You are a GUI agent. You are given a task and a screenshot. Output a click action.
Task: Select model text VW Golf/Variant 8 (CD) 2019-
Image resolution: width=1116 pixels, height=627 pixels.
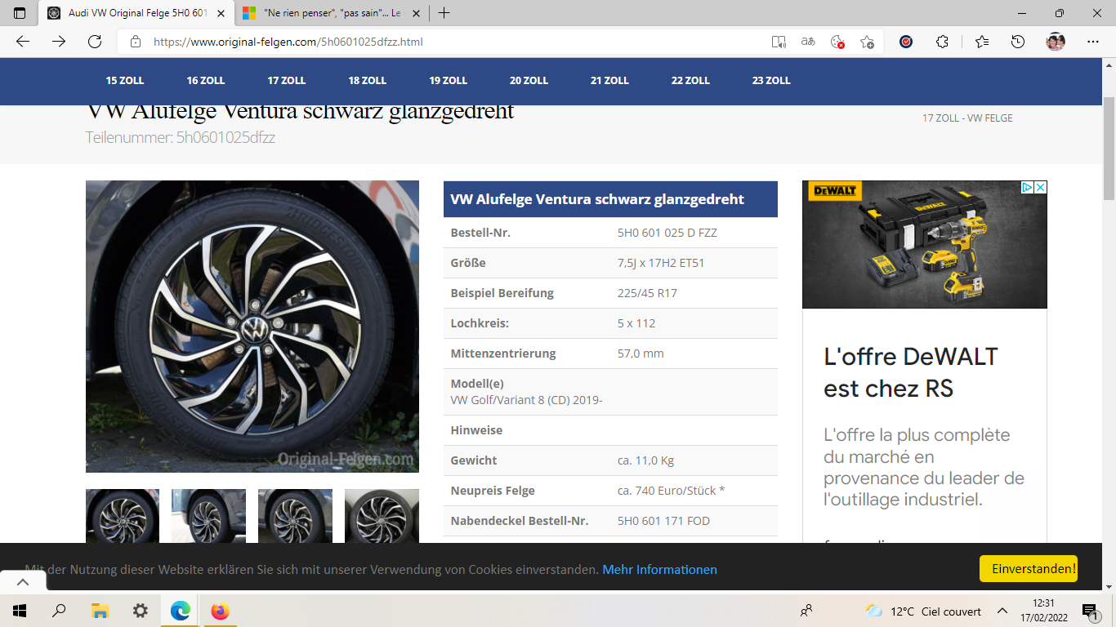526,400
